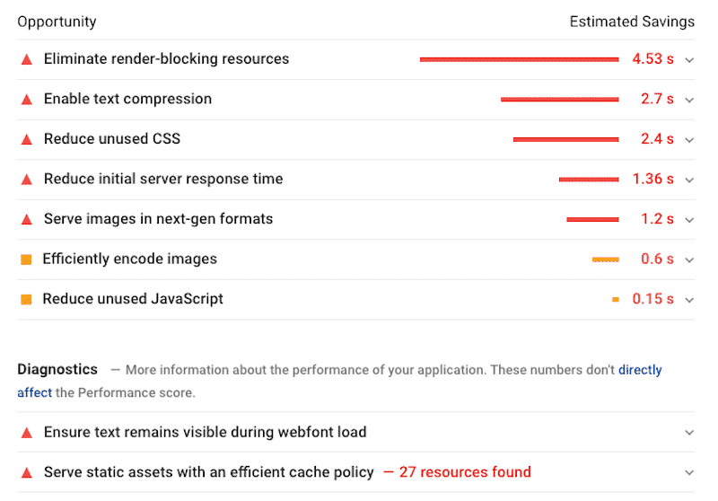Open the 'directly affect' link in Diagnostics
The height and width of the screenshot is (501, 718).
(x=640, y=370)
